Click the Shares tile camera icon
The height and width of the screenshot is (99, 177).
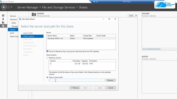34,15
